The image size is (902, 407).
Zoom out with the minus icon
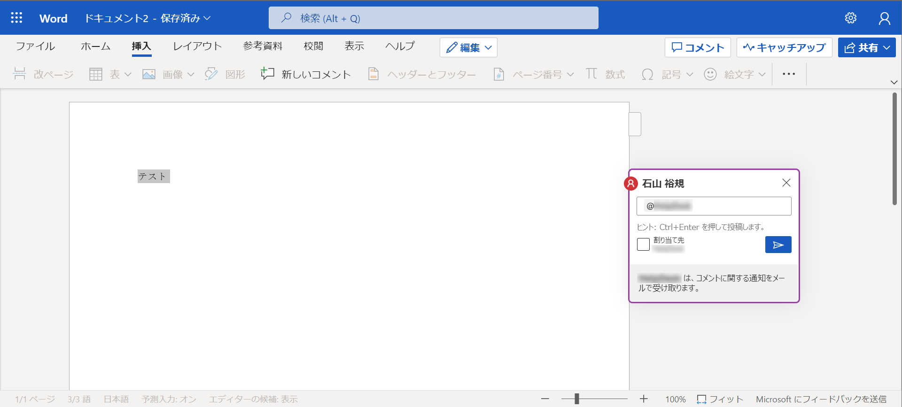click(545, 399)
